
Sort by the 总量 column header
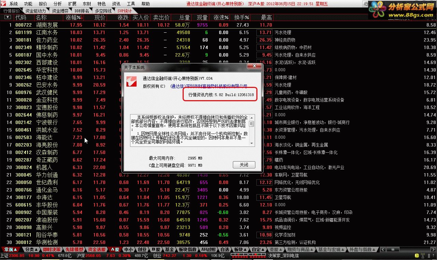[184, 17]
